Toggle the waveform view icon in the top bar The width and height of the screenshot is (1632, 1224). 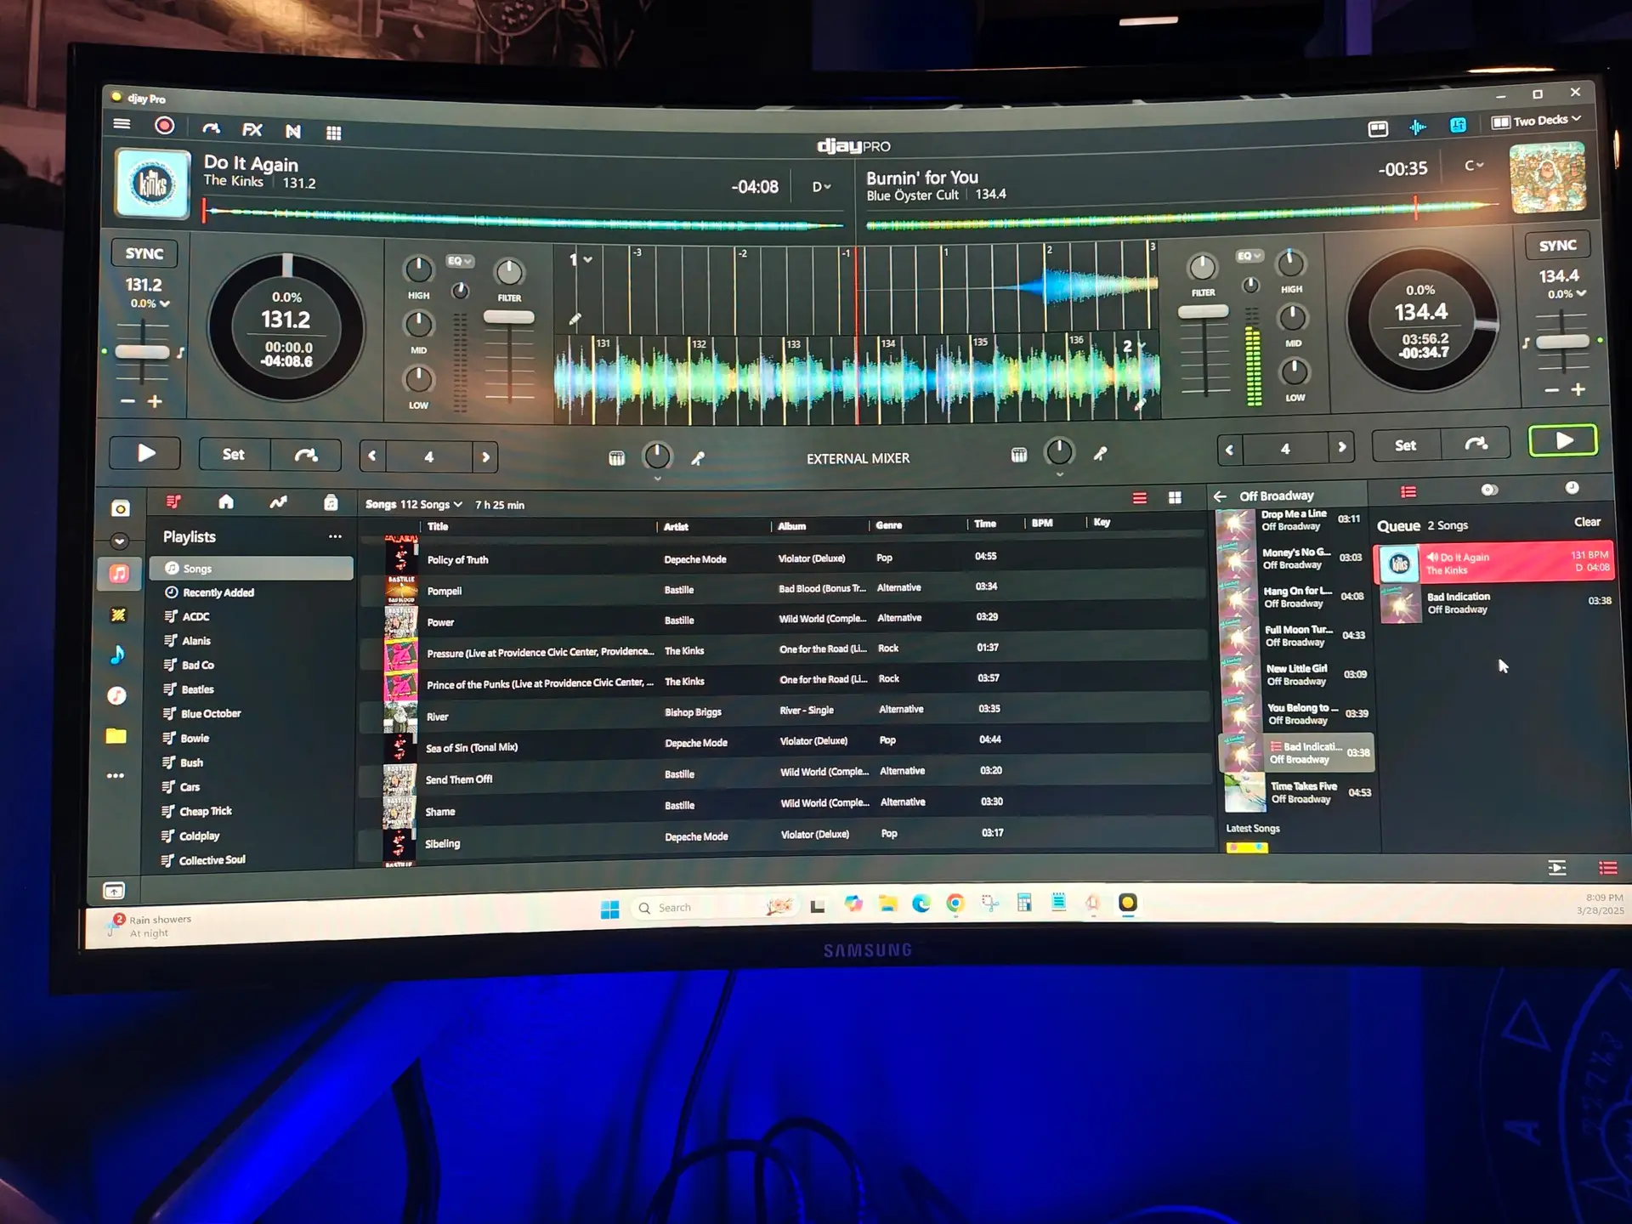pos(1418,127)
